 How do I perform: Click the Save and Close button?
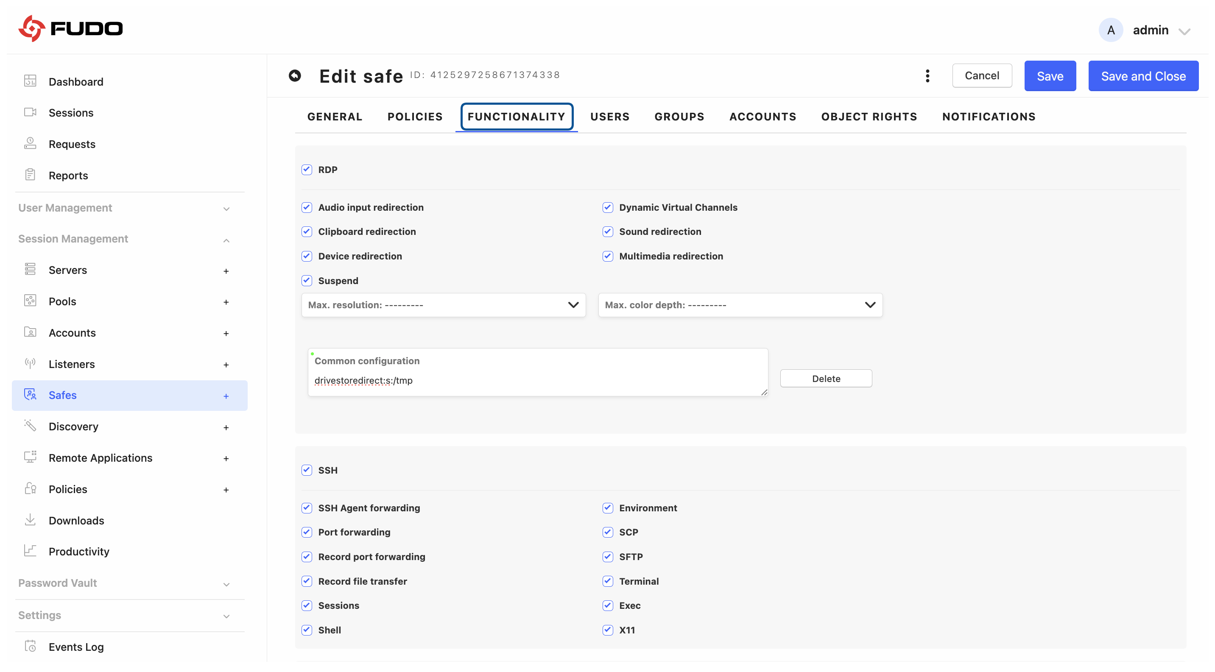click(x=1143, y=76)
